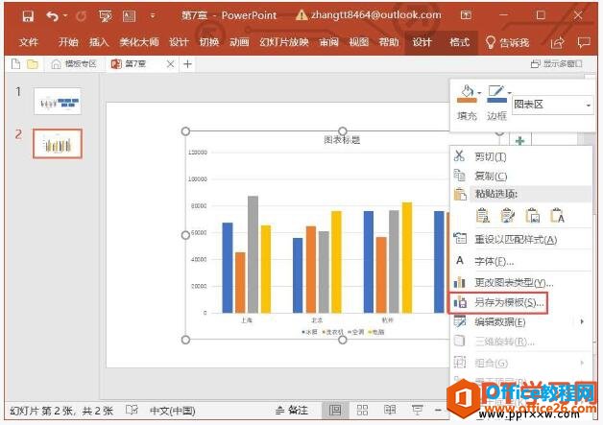Click the chart title 图表标题
This screenshot has width=603, height=425.
[342, 140]
